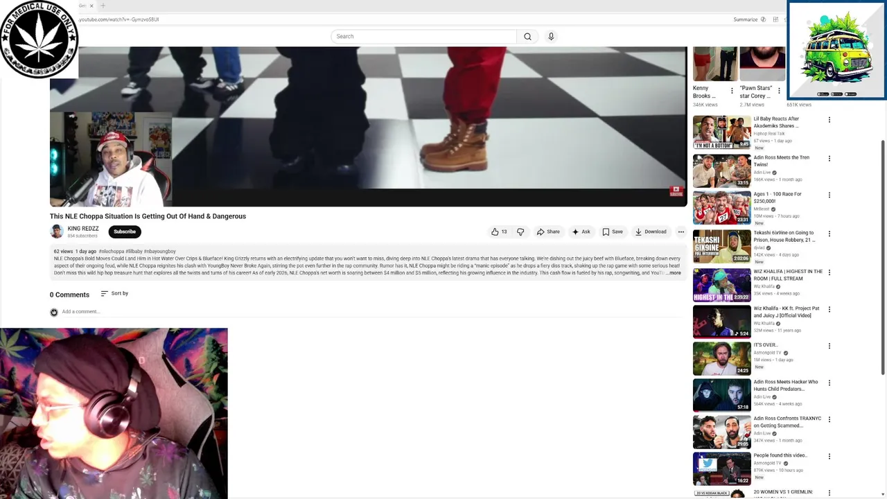
Task: Click the 0 Comments heading
Action: pyautogui.click(x=69, y=295)
